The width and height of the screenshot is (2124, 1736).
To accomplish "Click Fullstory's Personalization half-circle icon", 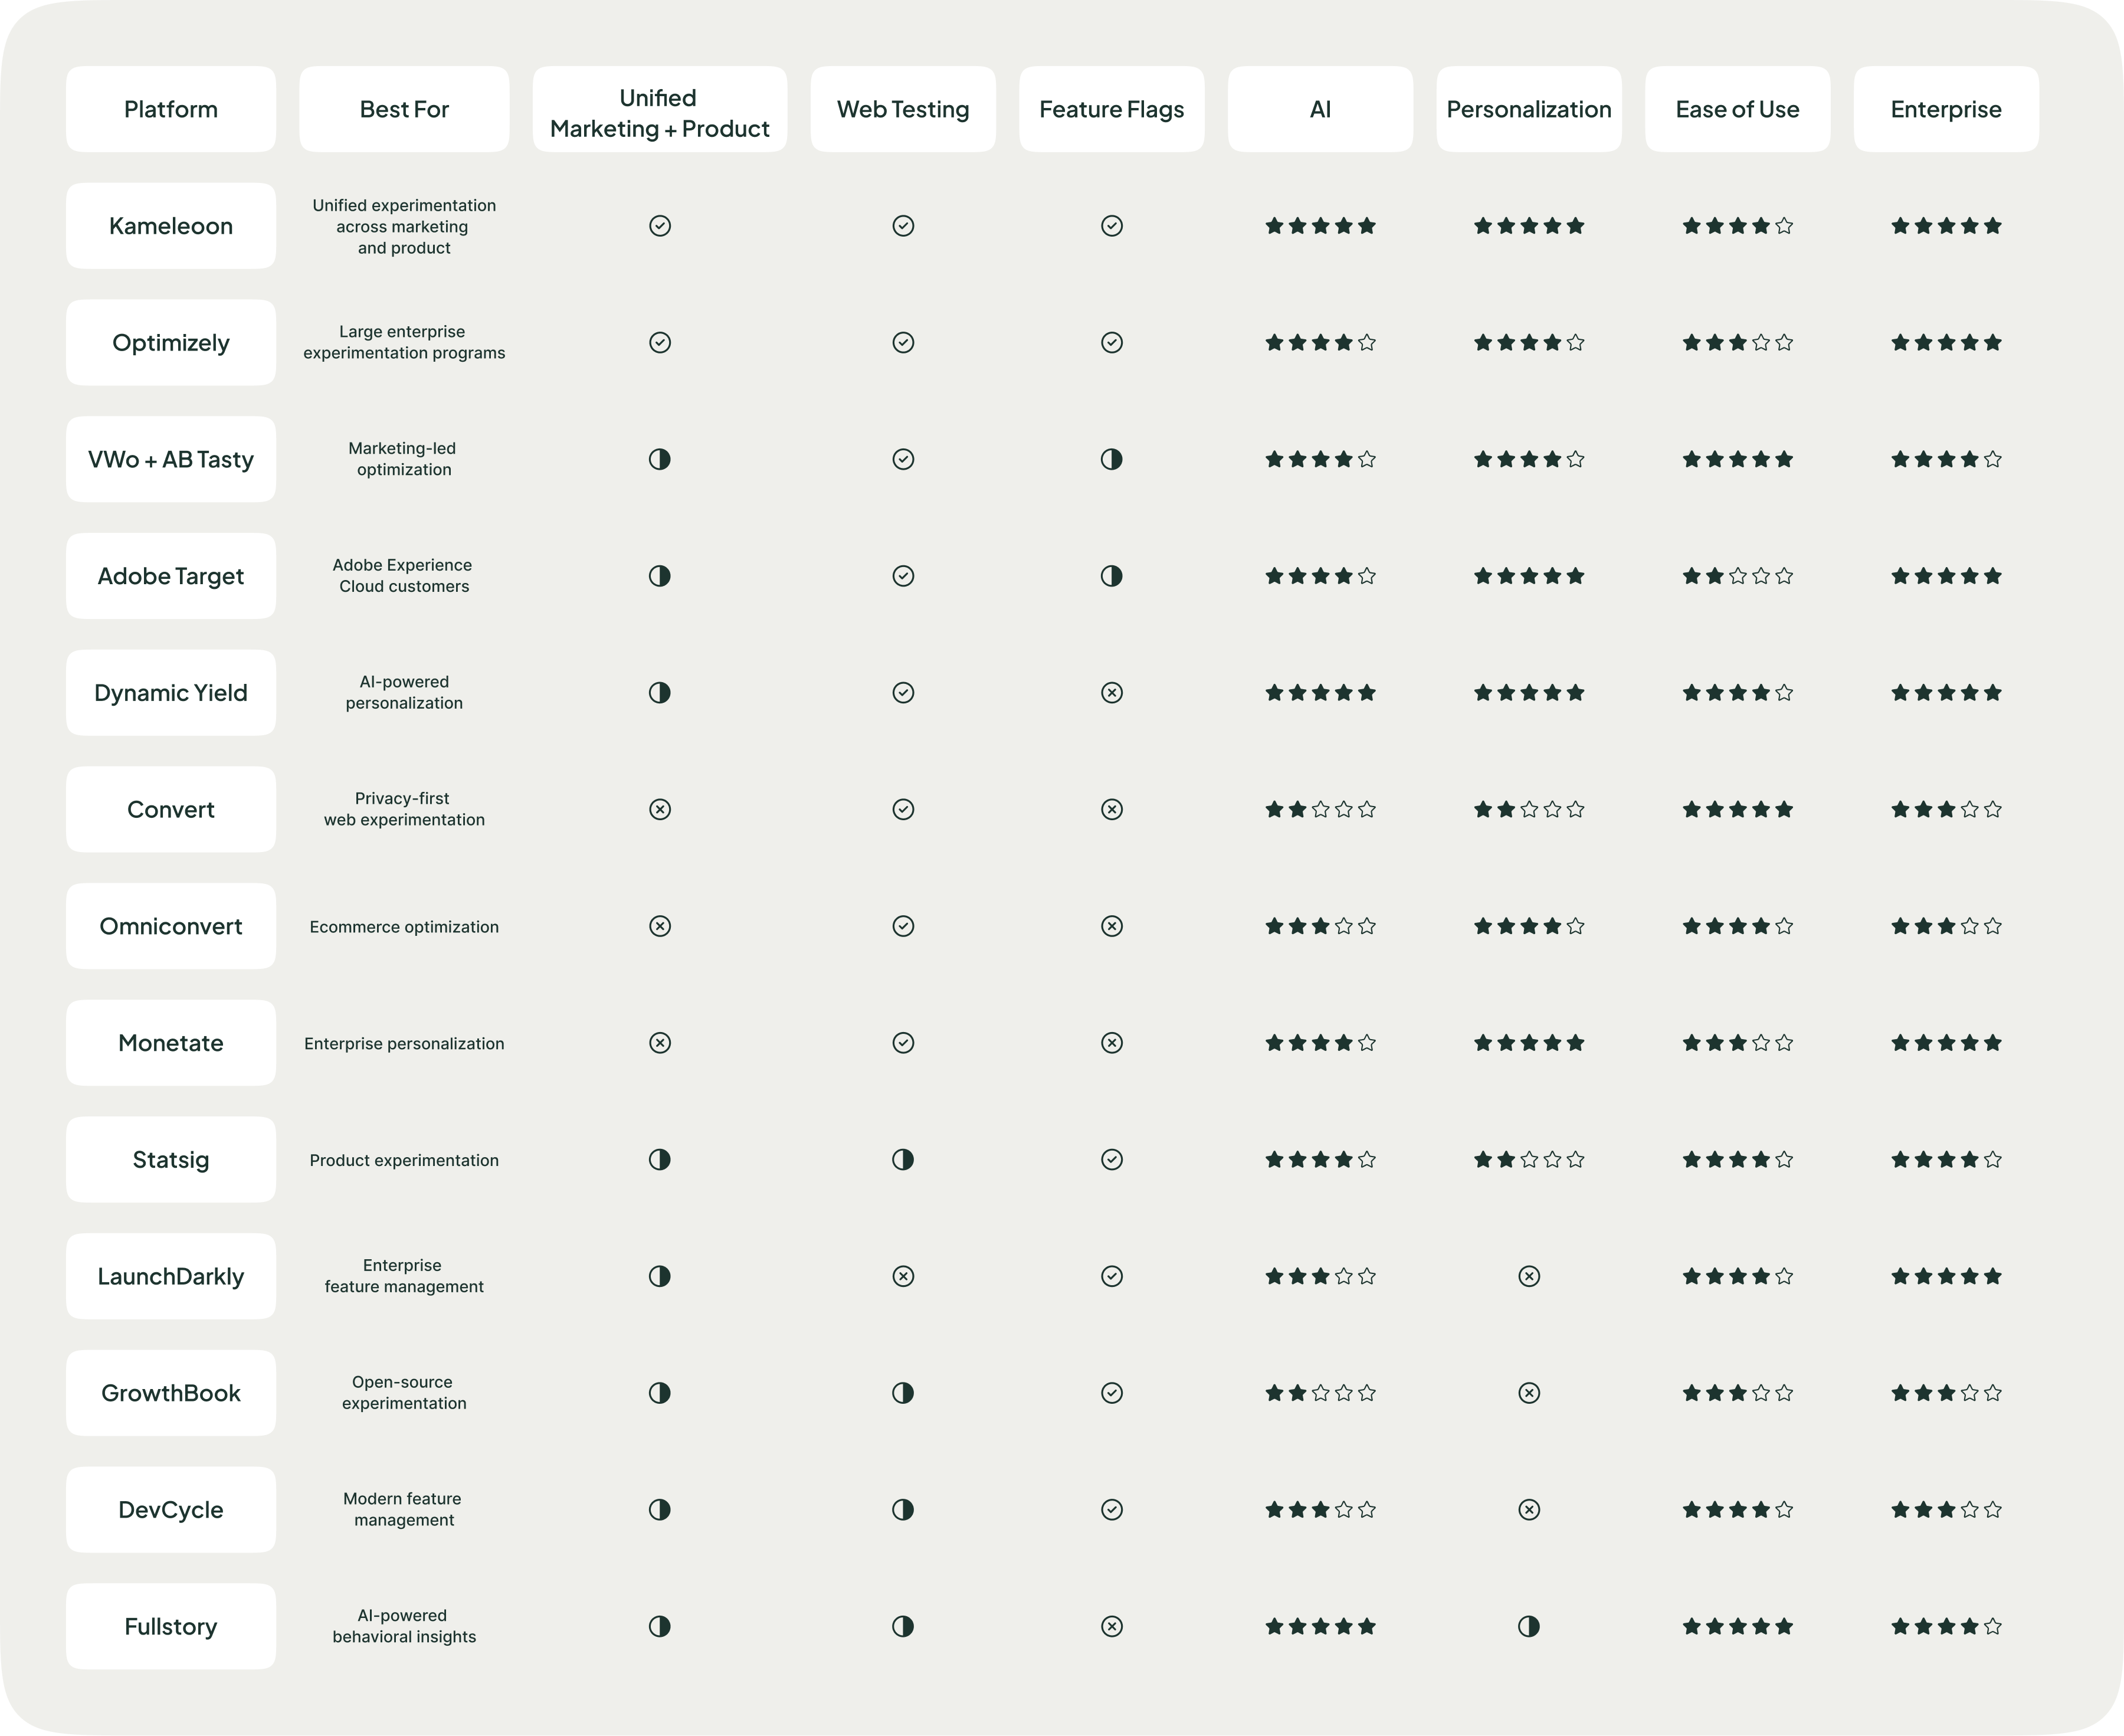I will 1529,1626.
